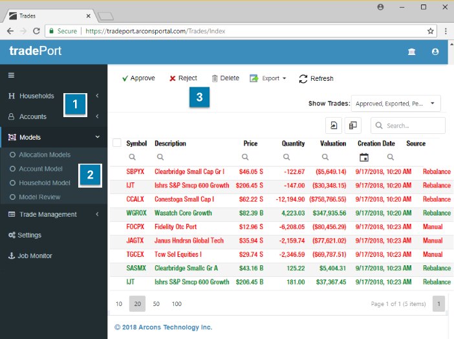This screenshot has width=454, height=339.
Task: Set page size to 100
Action: click(x=177, y=303)
